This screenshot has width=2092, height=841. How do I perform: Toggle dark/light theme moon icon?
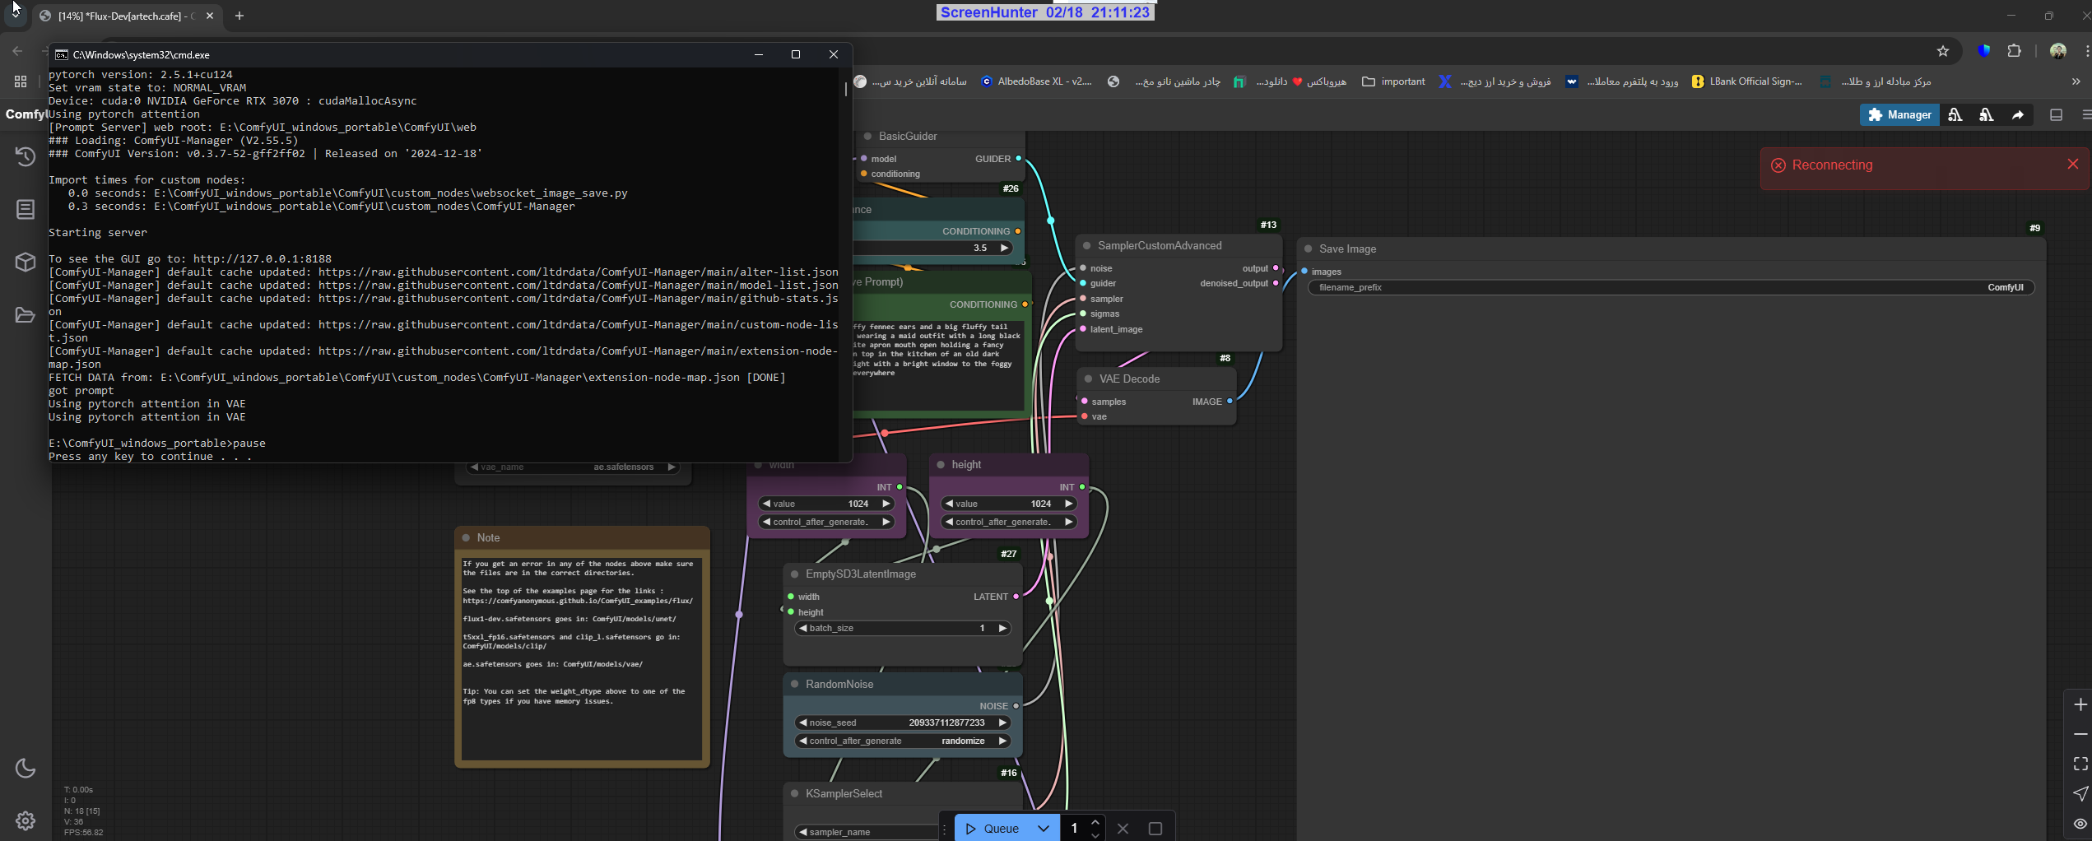click(x=26, y=768)
